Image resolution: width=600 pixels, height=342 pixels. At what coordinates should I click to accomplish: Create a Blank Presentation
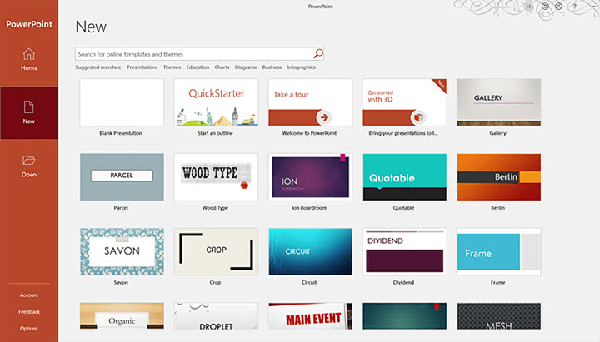122,102
